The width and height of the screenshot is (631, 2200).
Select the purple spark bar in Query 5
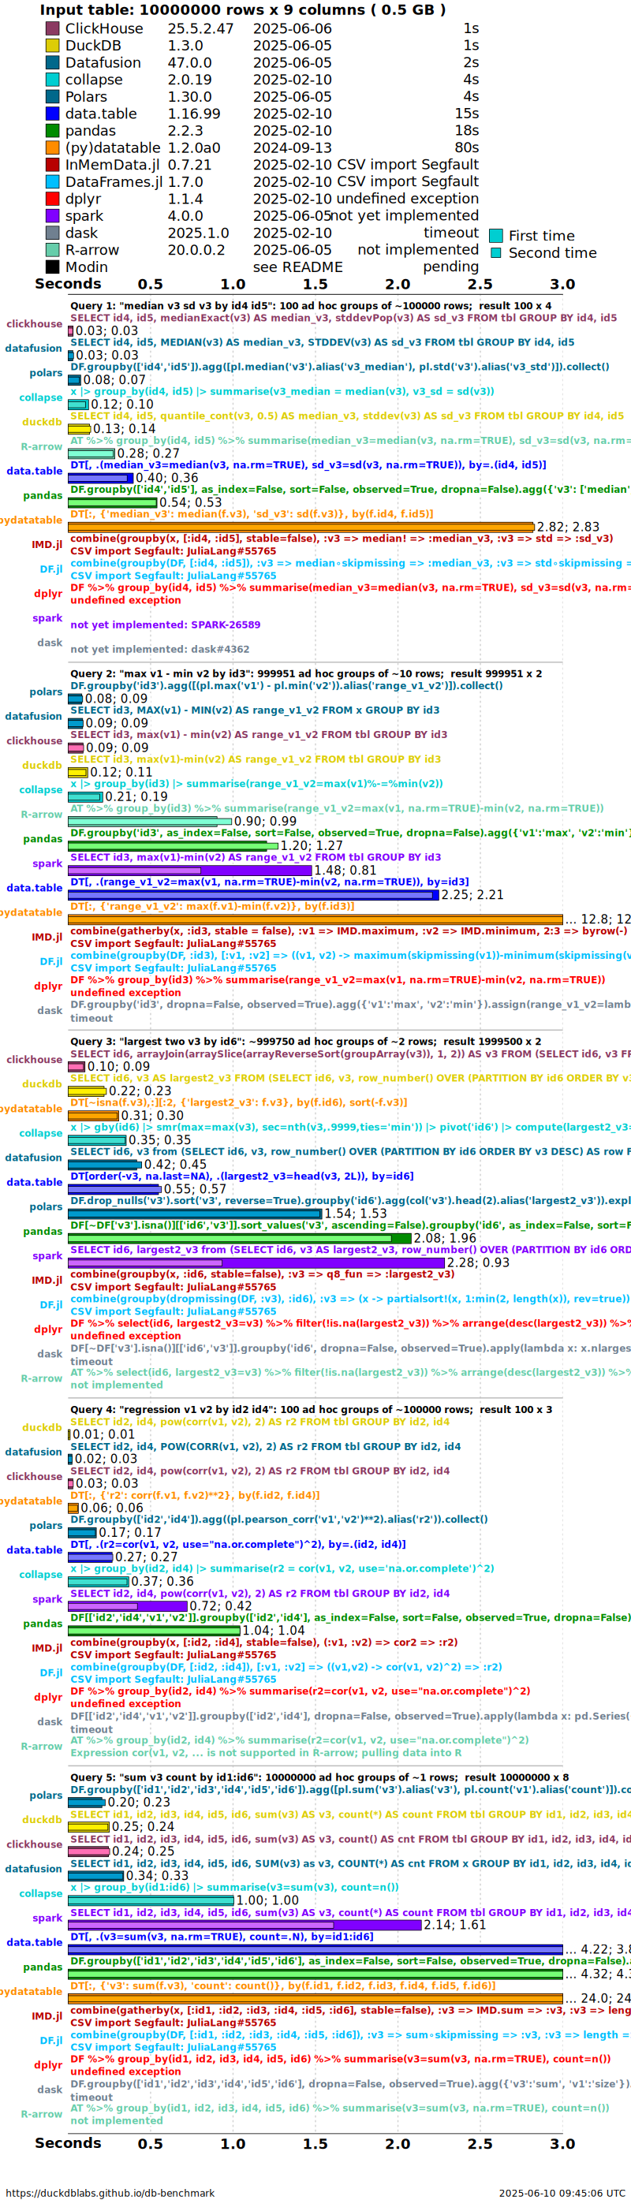tap(245, 1925)
